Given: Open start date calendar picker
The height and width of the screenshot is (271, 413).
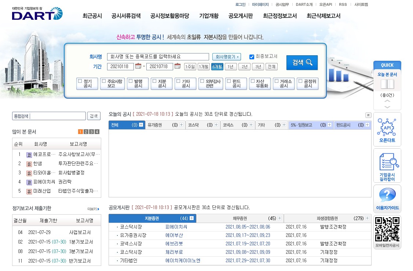Looking at the screenshot, I should point(138,66).
